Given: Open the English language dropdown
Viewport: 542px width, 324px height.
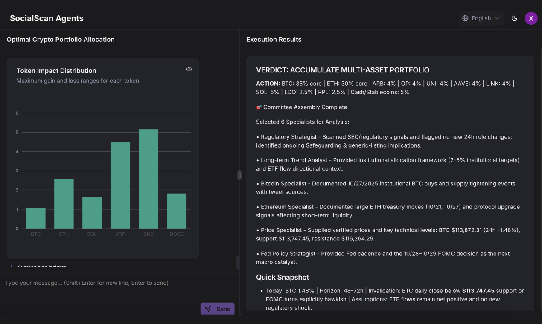Looking at the screenshot, I should tap(481, 18).
